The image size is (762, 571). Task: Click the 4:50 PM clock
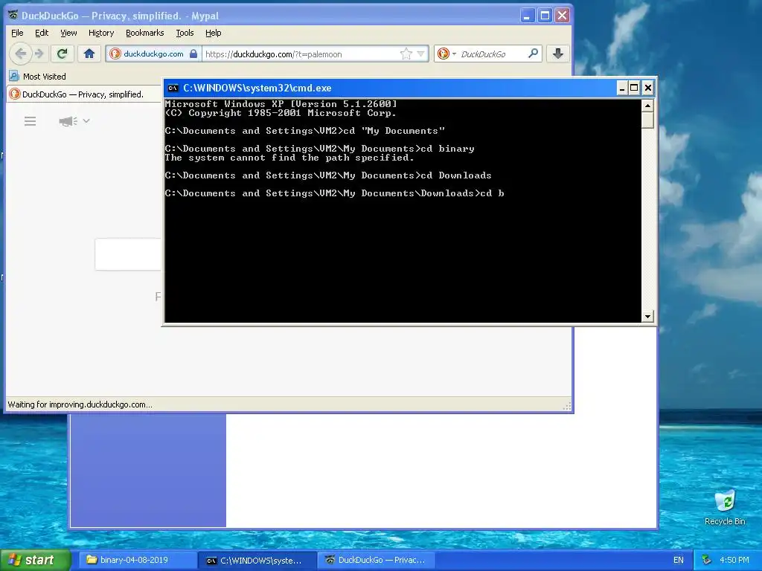coord(734,561)
